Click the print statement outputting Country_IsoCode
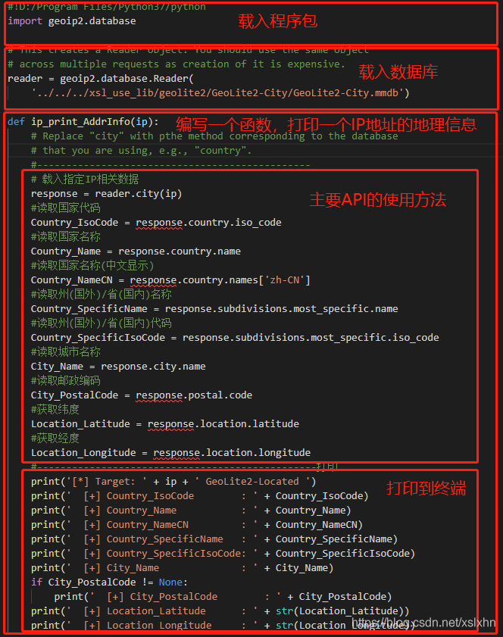The height and width of the screenshot is (637, 503). click(200, 496)
